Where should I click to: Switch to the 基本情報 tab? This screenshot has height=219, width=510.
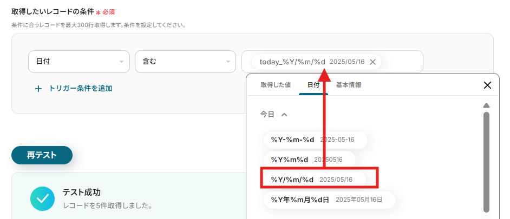tap(349, 85)
